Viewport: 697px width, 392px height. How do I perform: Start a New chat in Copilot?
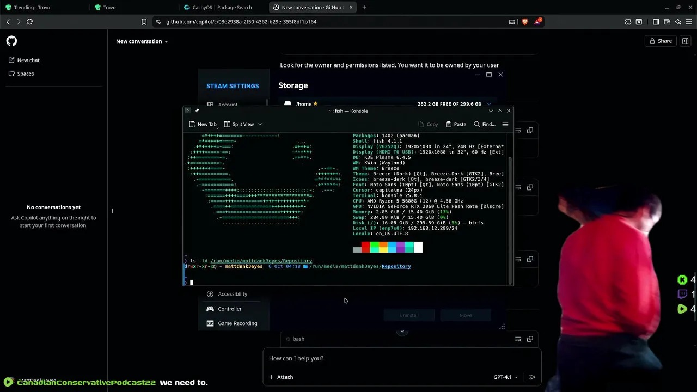coord(25,60)
